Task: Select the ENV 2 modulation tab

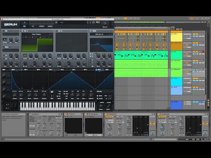Action: coord(25,70)
